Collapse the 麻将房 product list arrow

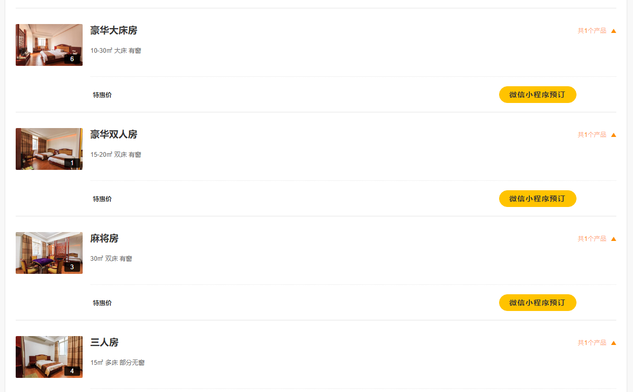pyautogui.click(x=614, y=239)
